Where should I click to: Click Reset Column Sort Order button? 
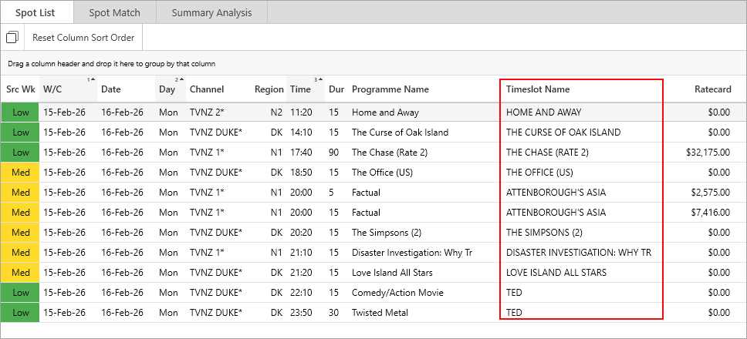coord(83,38)
